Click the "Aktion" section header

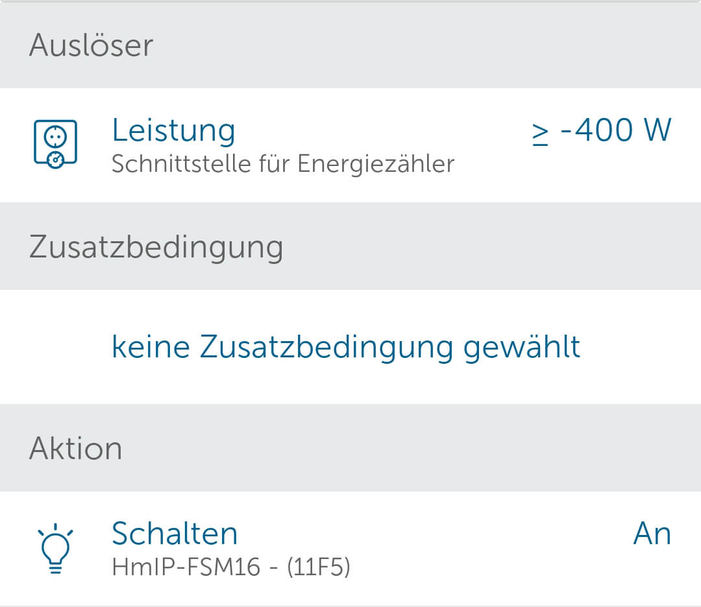[75, 448]
